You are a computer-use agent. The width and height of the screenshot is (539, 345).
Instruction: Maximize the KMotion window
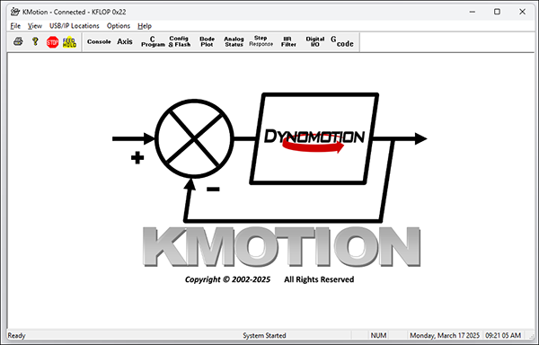click(x=497, y=12)
